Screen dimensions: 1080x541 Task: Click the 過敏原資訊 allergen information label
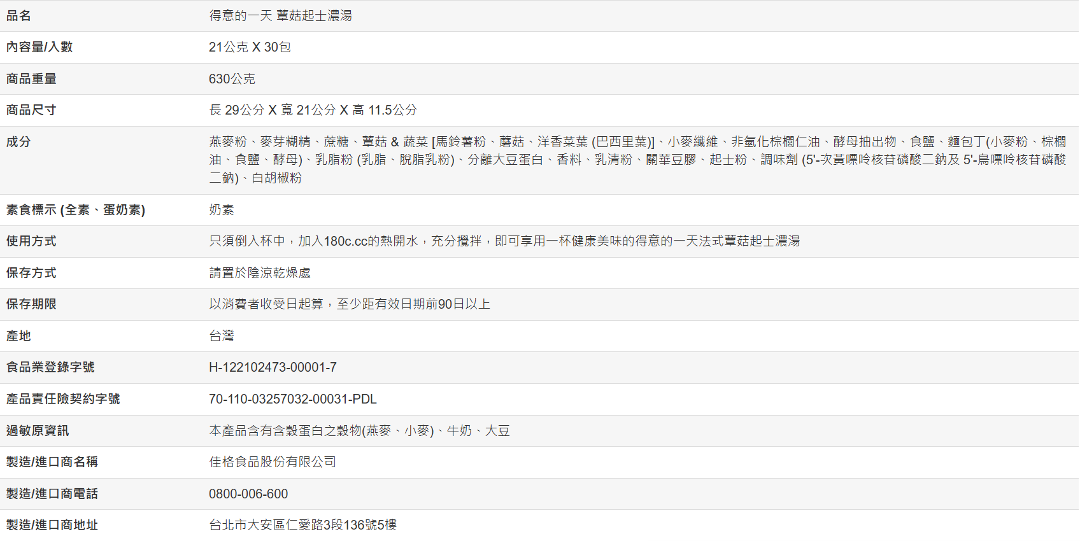click(x=38, y=431)
